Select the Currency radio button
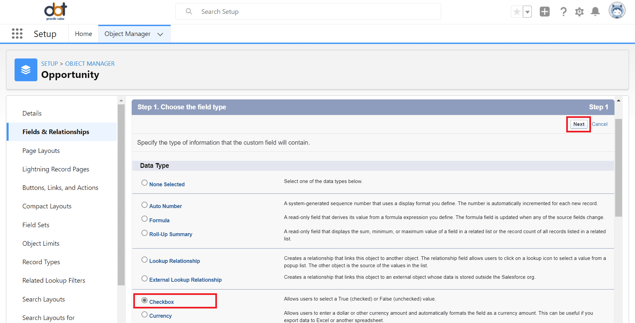The height and width of the screenshot is (323, 635). click(145, 314)
